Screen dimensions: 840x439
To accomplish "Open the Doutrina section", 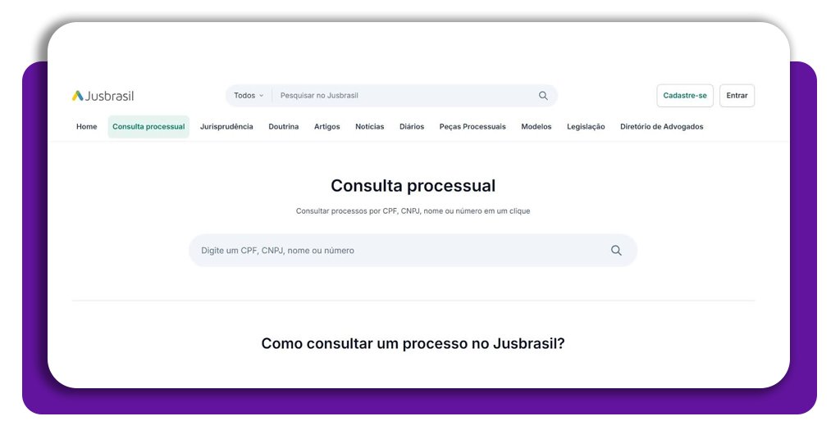I will pyautogui.click(x=283, y=127).
